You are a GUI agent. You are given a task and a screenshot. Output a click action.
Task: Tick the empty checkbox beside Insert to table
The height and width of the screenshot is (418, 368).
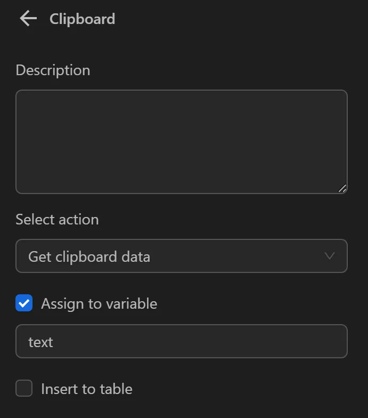(x=24, y=389)
